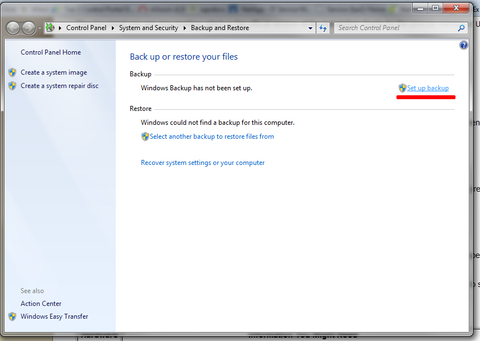
Task: Open the address bar dropdown arrow
Action: click(x=310, y=27)
